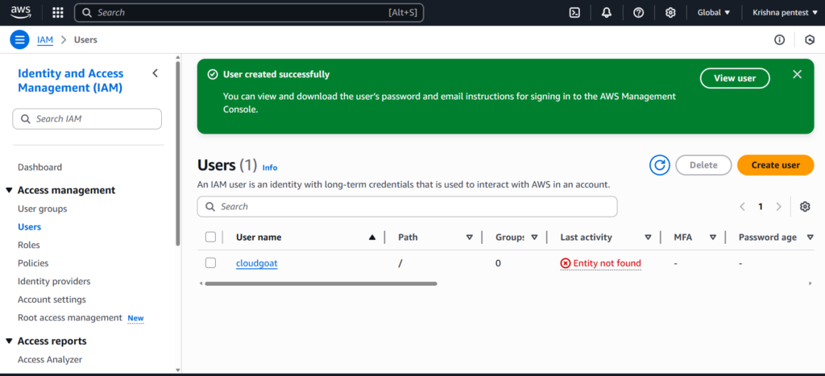Select the cloudgoat user checkbox
The width and height of the screenshot is (825, 376).
[x=210, y=263]
